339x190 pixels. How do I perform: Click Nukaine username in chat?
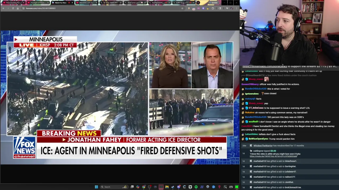(249, 113)
